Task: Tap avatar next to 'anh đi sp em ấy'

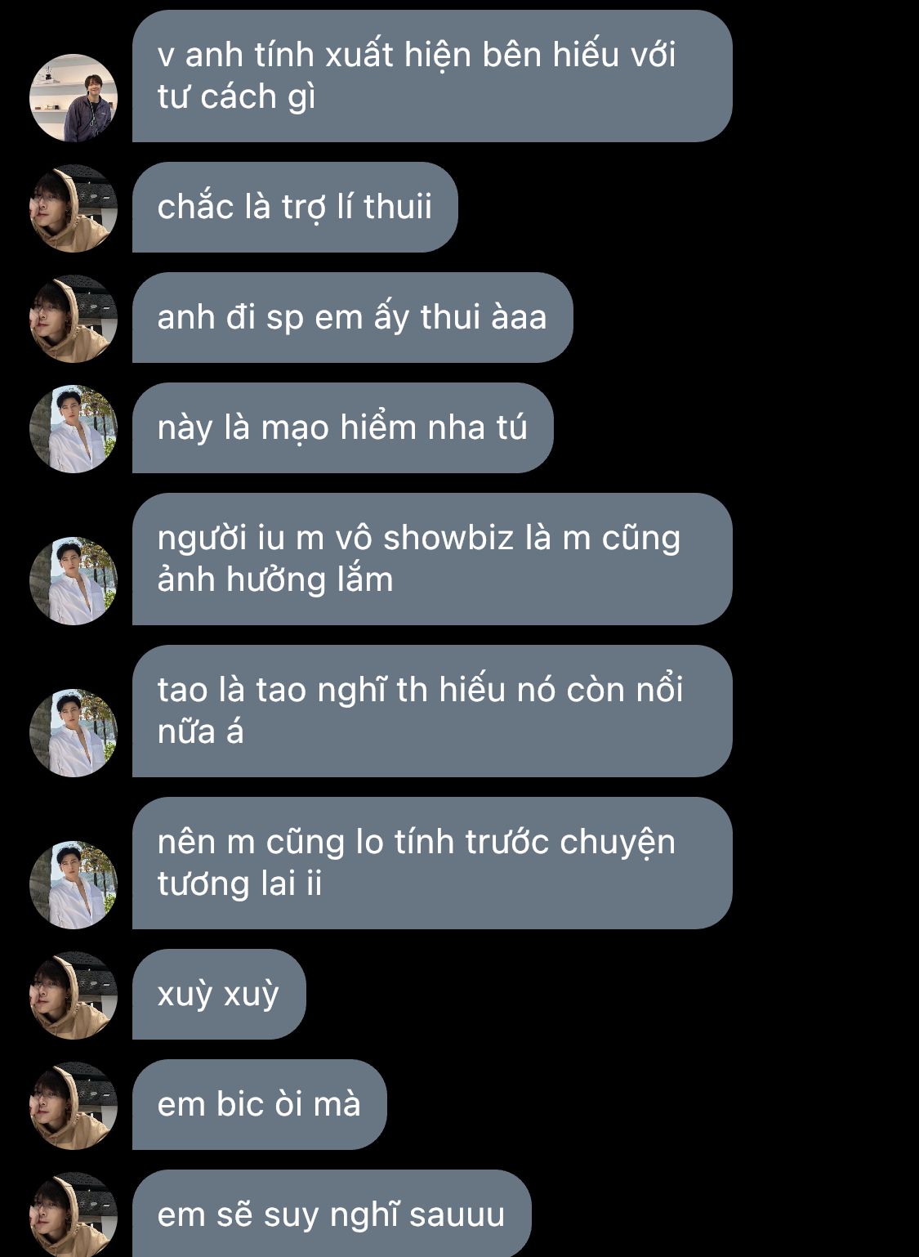Action: (x=74, y=319)
